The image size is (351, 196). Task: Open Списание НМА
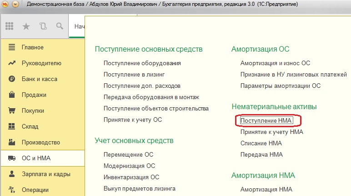coord(261,143)
